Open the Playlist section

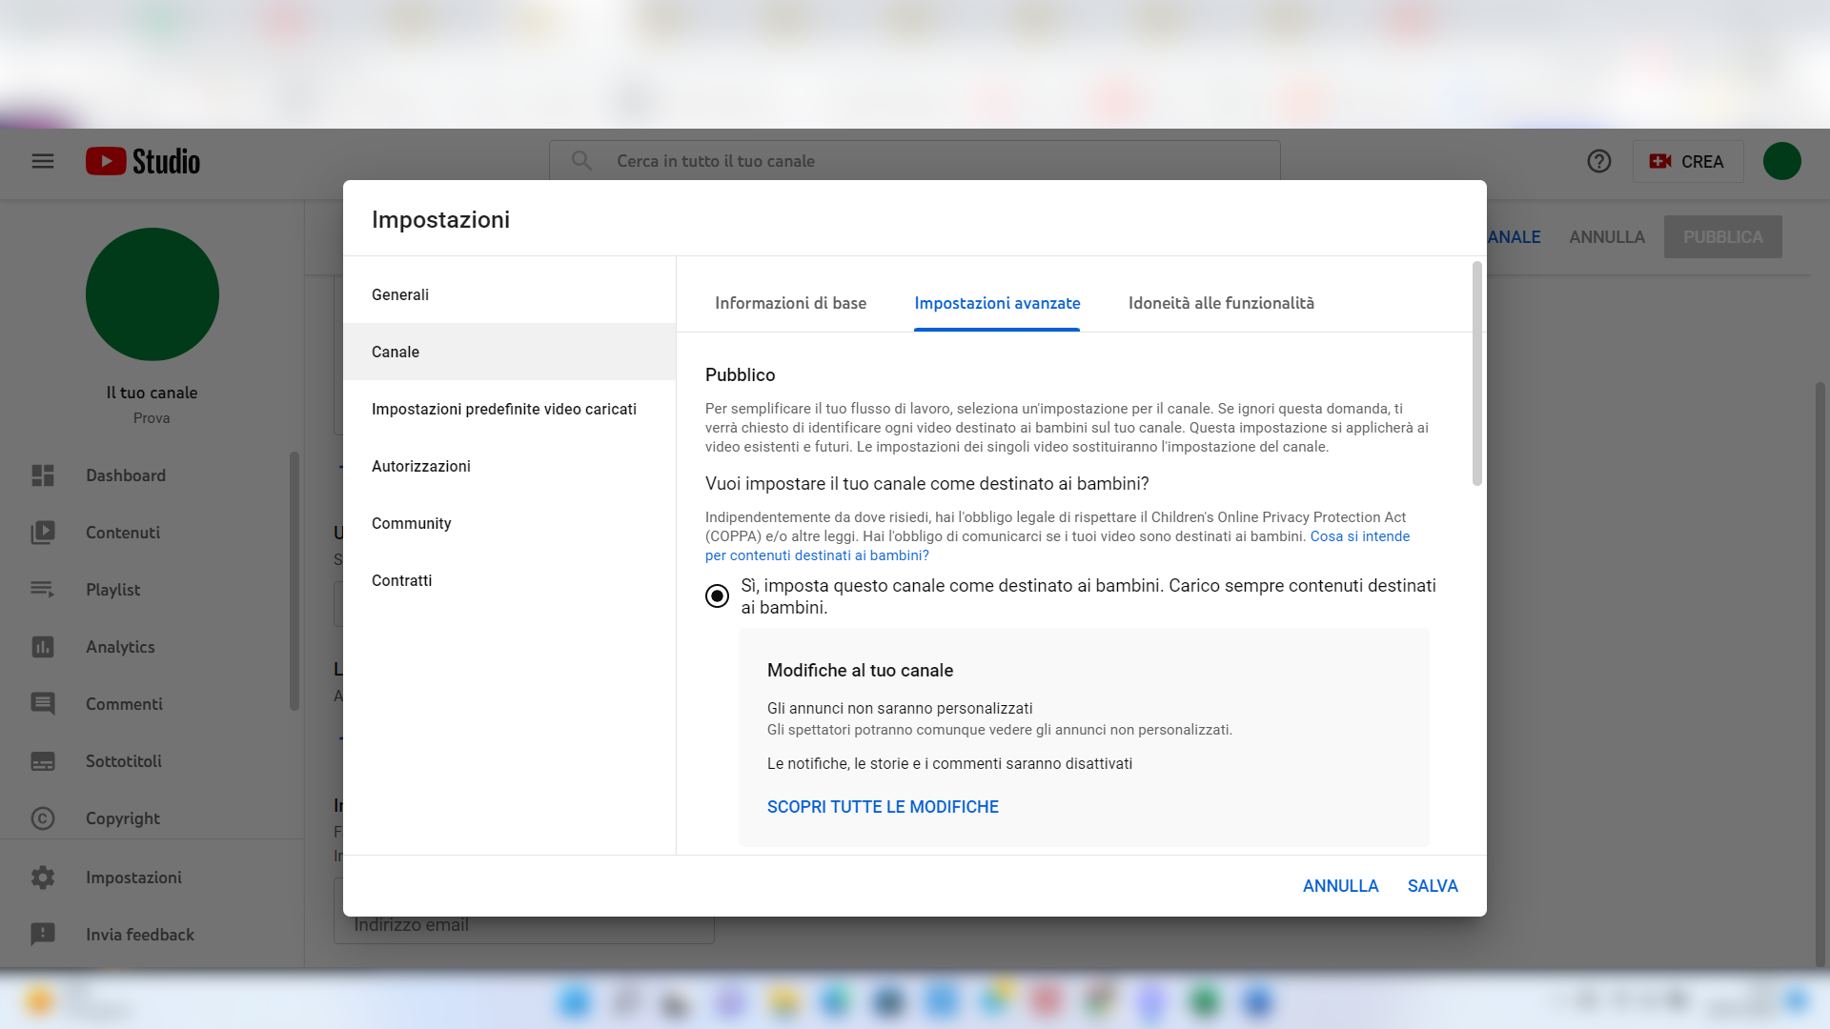click(112, 590)
